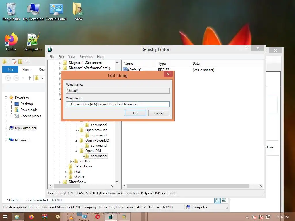Image resolution: width=295 pixels, height=221 pixels.
Task: Launch Notepad++ from desktop shortcut
Action: [x=33, y=42]
